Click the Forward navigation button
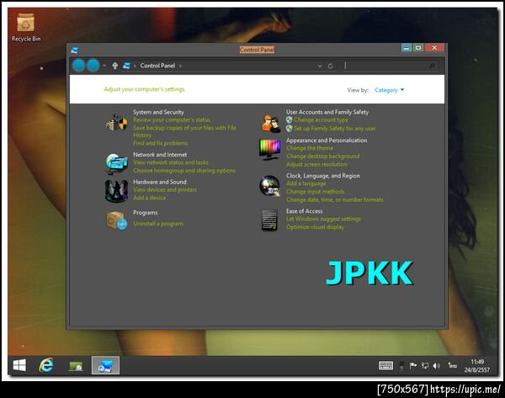This screenshot has height=398, width=505. [93, 66]
